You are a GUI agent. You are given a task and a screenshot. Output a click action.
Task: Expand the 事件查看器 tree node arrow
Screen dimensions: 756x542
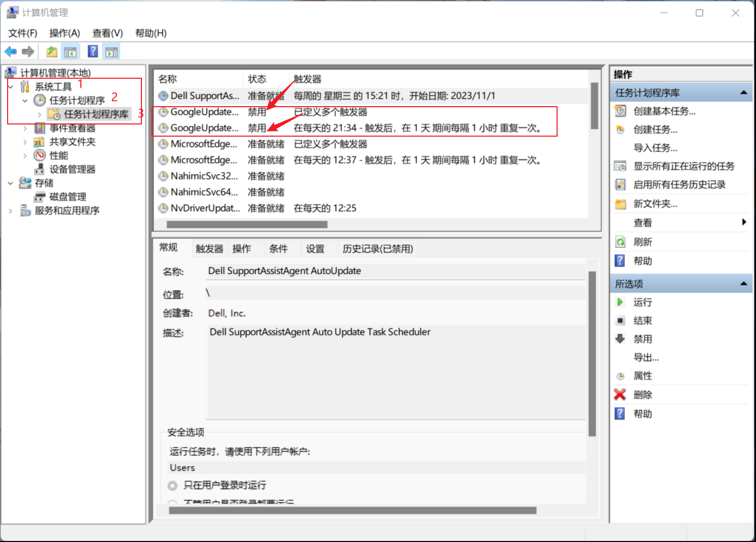tap(25, 128)
